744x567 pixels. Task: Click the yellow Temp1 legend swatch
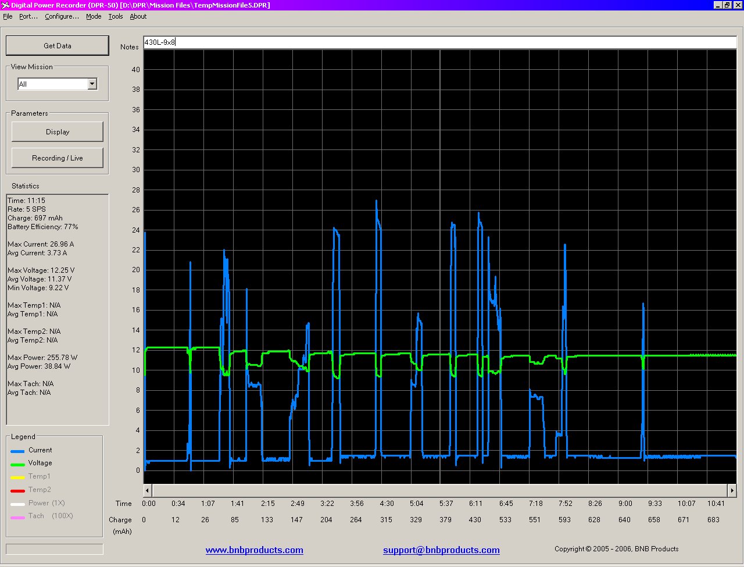18,477
